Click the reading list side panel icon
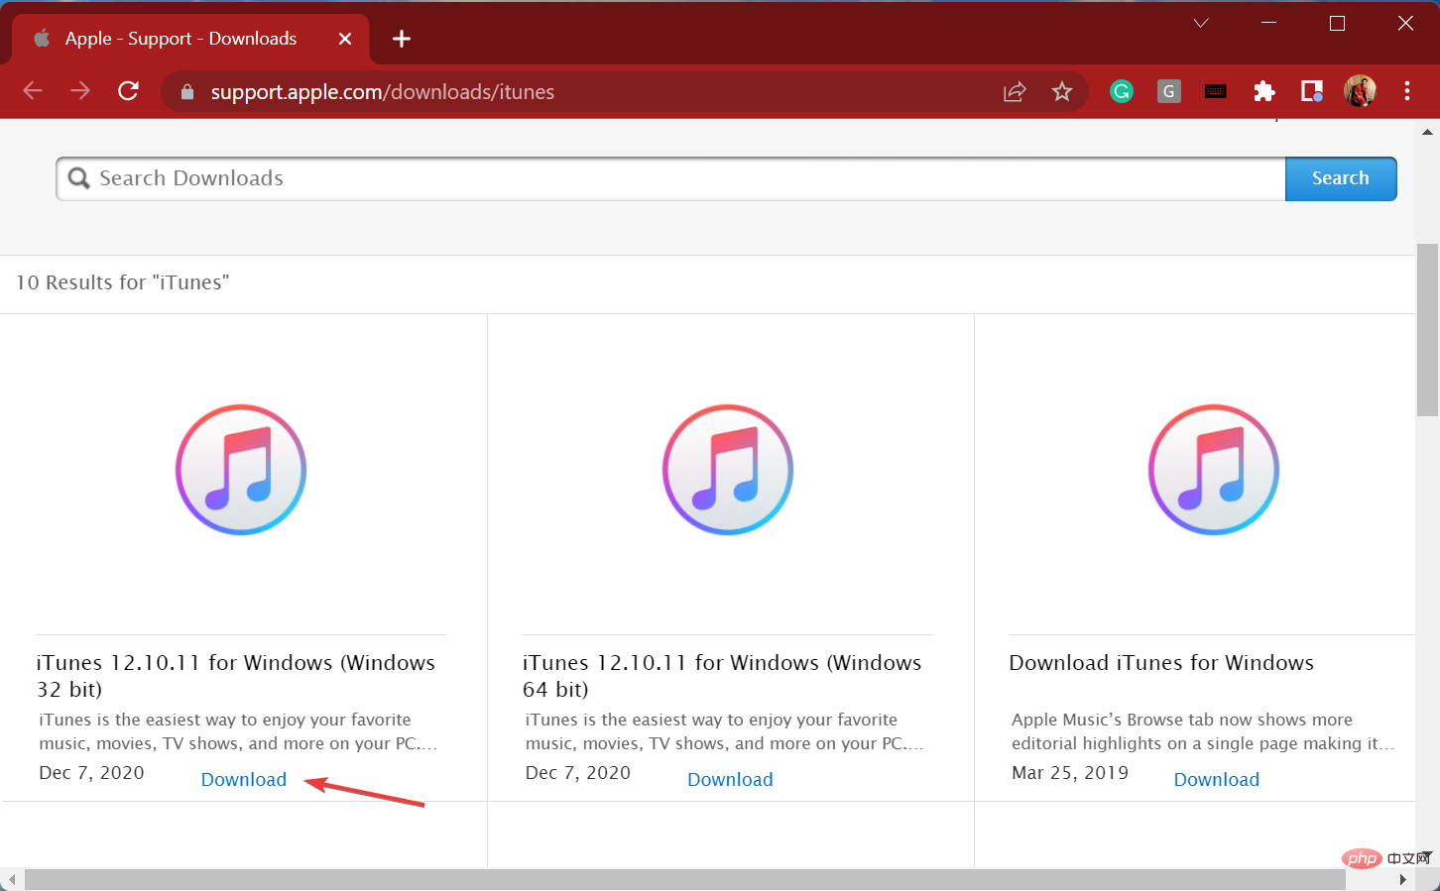Viewport: 1440px width, 891px height. pyautogui.click(x=1312, y=92)
